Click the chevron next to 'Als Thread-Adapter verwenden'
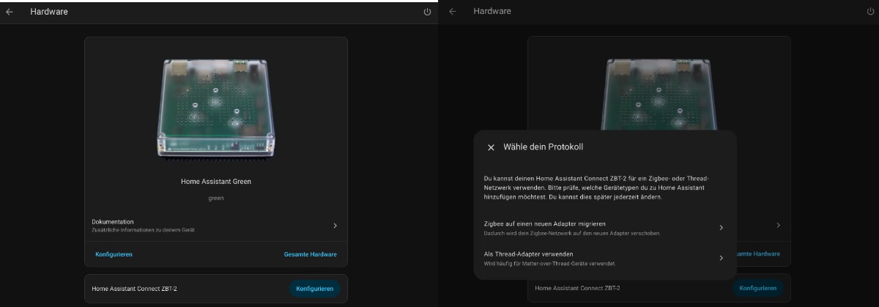879x307 pixels. pos(721,258)
